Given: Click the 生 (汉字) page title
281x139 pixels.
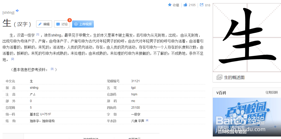Looking at the screenshot, I should click(x=17, y=23).
